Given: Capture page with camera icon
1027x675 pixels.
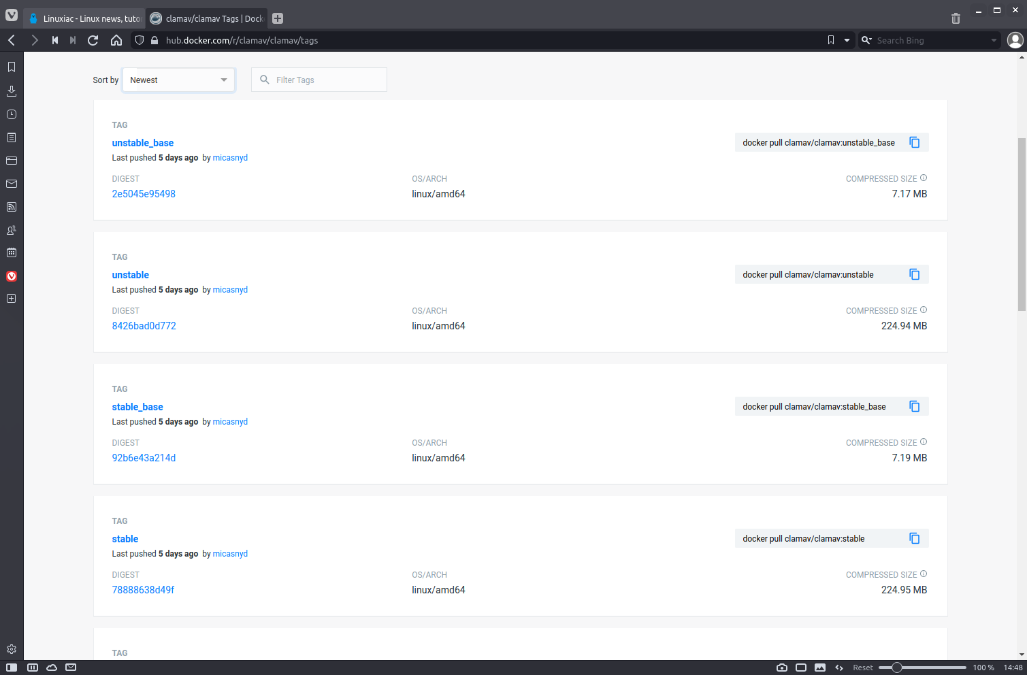Looking at the screenshot, I should tap(782, 668).
